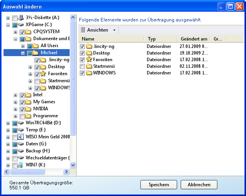This screenshot has height=196, width=246.
Task: Click the CPQSYSTEM folder icon in tree
Action: 28,32
